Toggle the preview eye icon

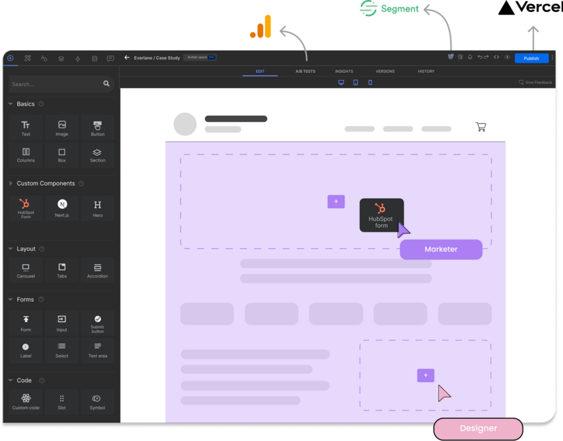(x=507, y=57)
